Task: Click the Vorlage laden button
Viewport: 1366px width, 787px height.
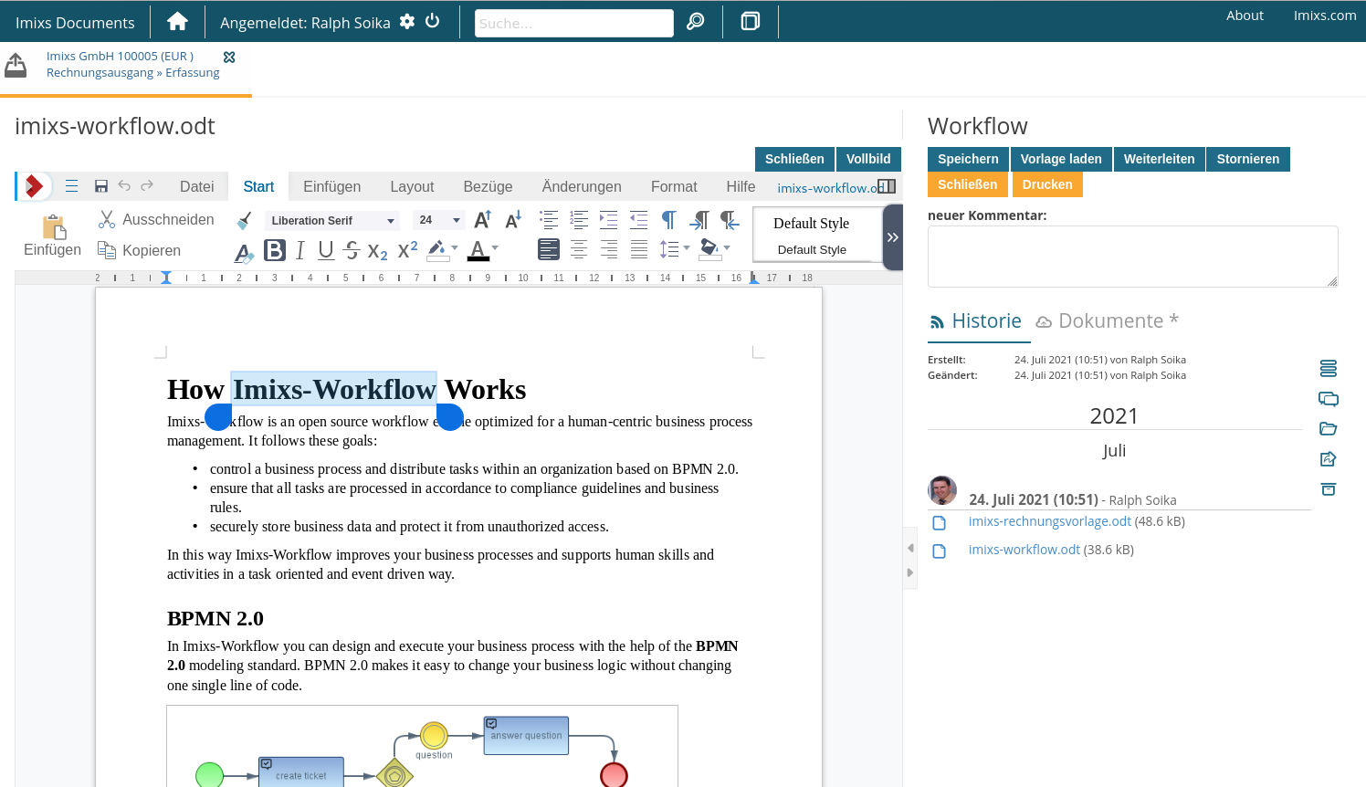Action: click(x=1061, y=159)
